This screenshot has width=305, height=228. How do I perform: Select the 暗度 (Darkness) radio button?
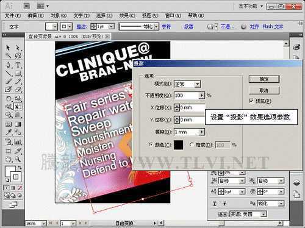tap(192, 144)
